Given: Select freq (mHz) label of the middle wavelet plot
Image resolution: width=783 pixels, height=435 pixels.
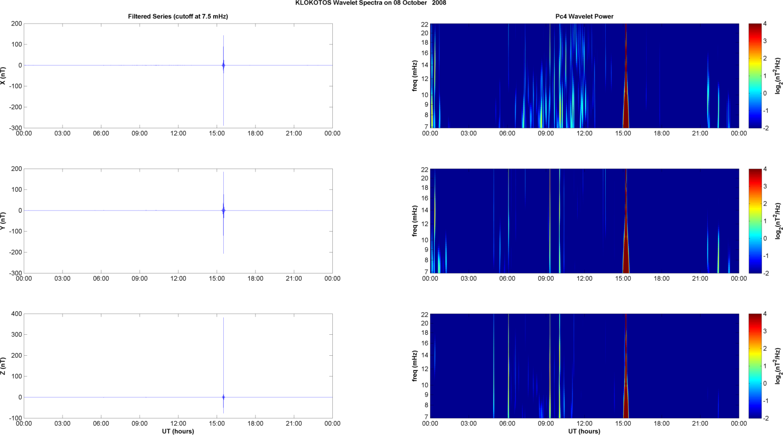Looking at the screenshot, I should (x=415, y=221).
